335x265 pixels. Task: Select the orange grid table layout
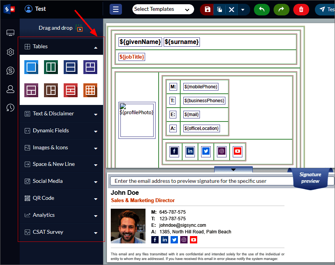(90, 90)
